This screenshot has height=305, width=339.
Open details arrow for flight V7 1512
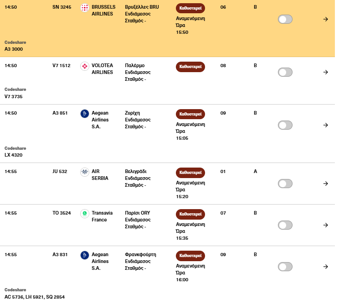(326, 72)
